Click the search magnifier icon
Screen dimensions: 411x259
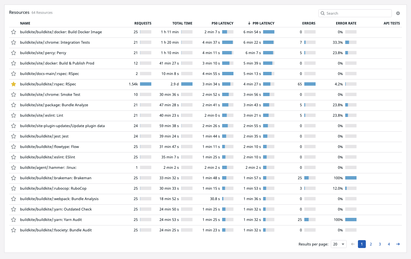point(323,13)
